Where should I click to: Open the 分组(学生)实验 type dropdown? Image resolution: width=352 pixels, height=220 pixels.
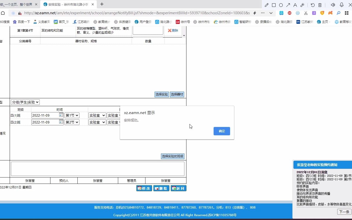[25, 102]
